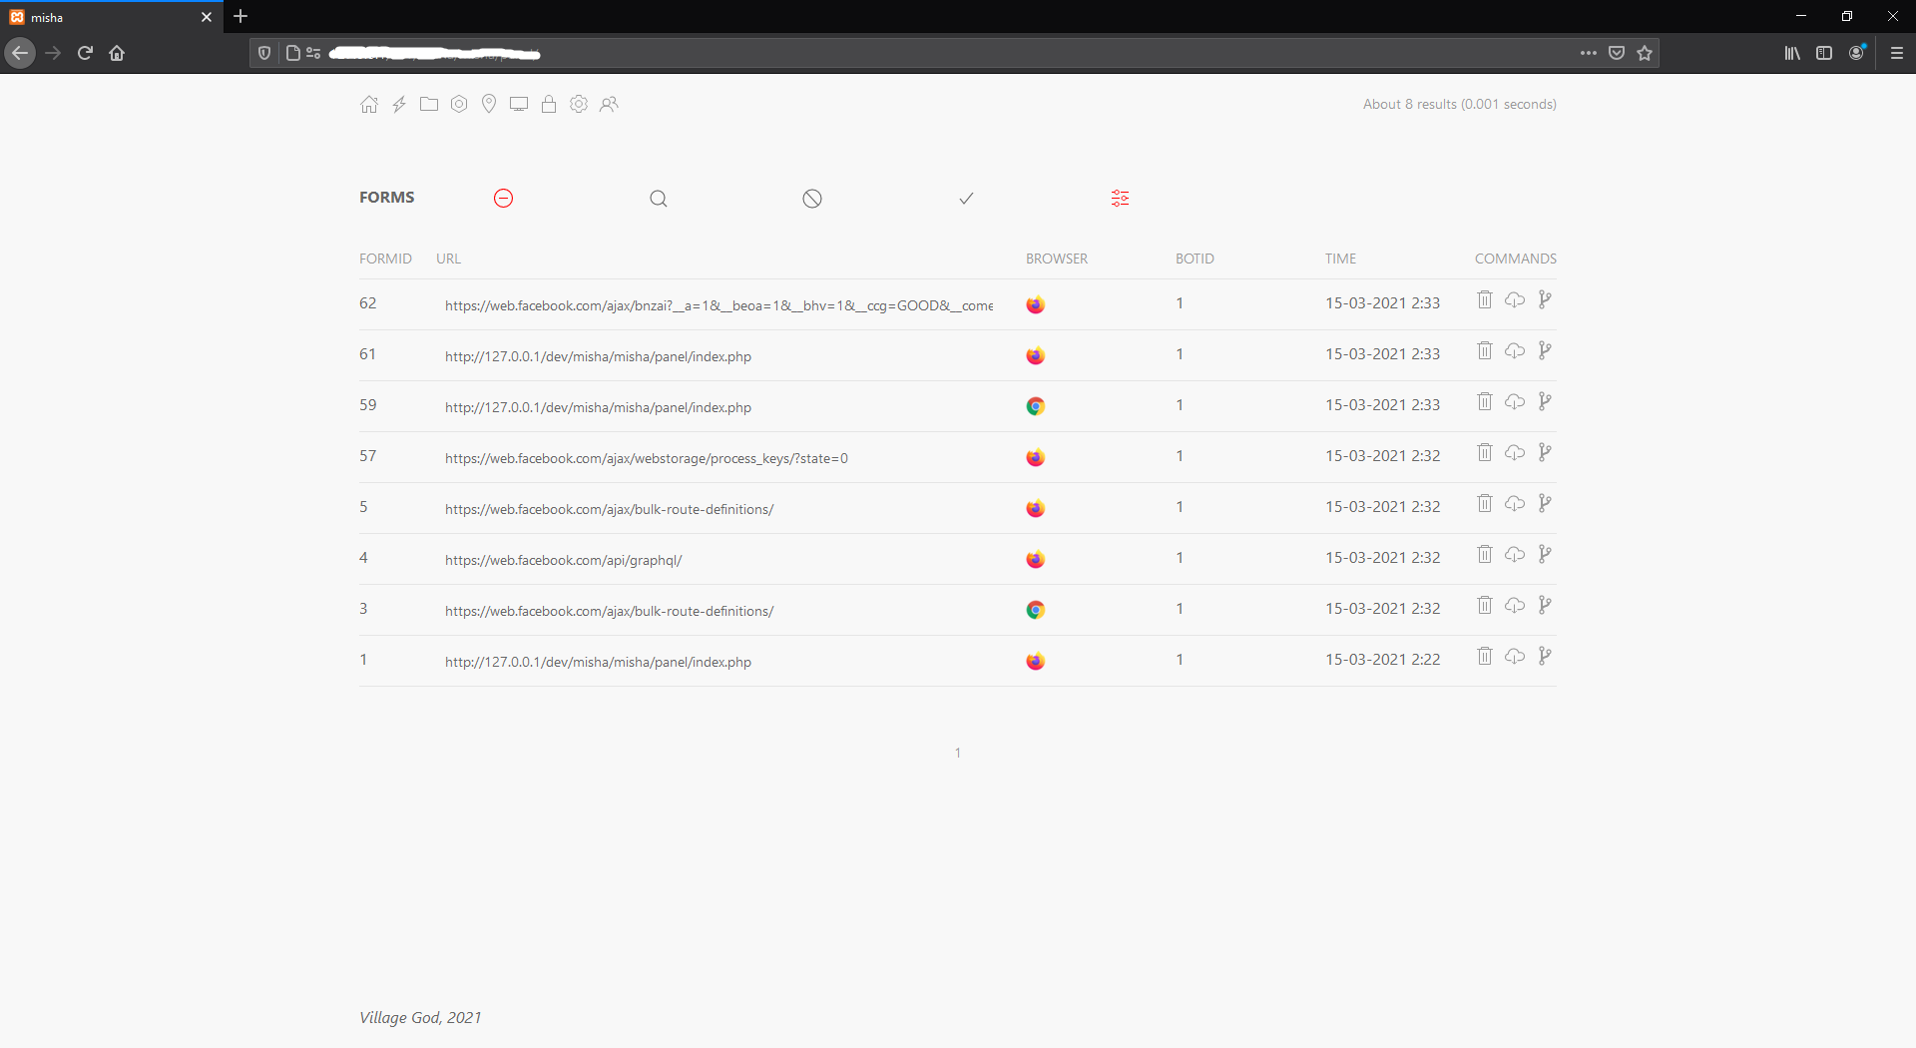The width and height of the screenshot is (1916, 1048).
Task: Open the padlock navigation icon
Action: 549,104
